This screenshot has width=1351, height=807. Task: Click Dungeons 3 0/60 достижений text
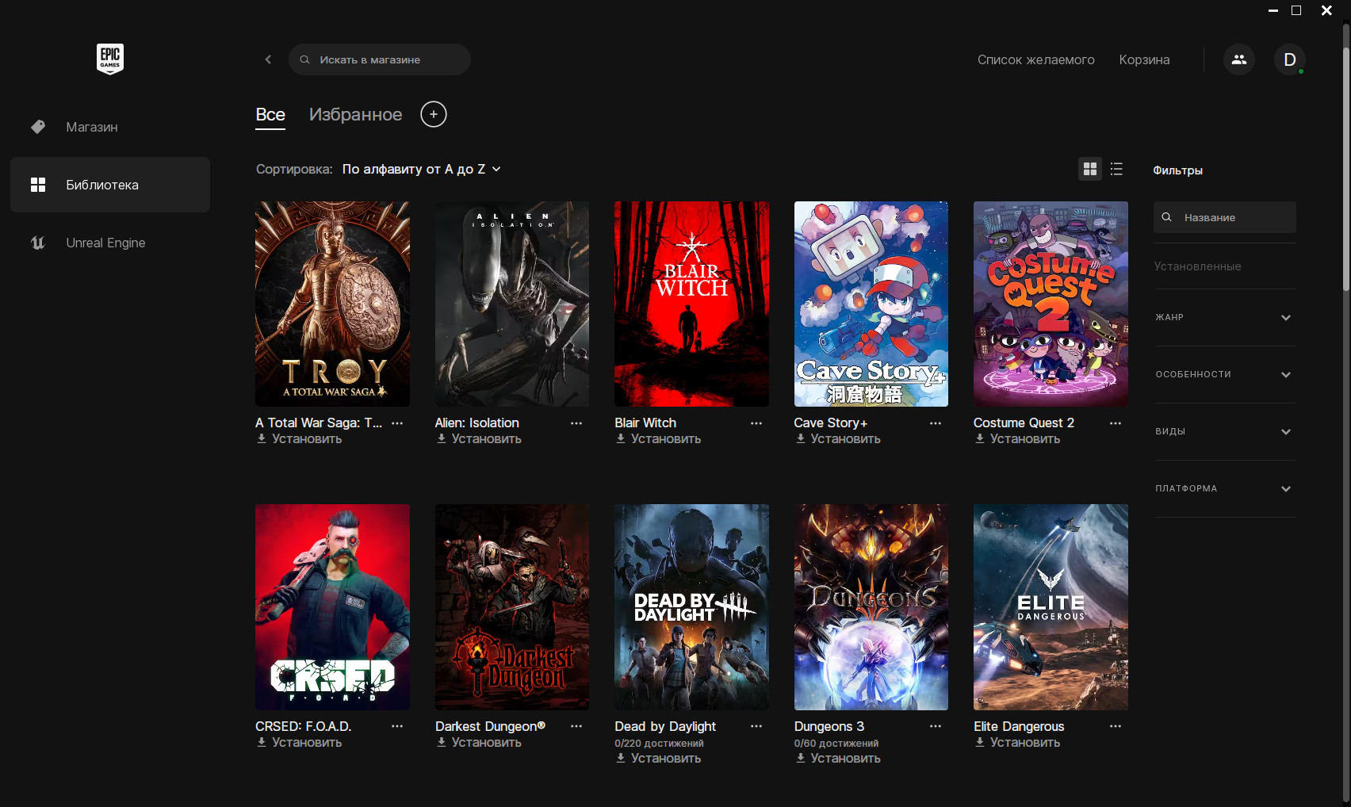pyautogui.click(x=836, y=744)
